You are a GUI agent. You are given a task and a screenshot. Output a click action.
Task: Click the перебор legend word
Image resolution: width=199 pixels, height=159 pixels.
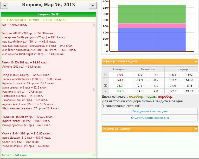tap(165, 97)
